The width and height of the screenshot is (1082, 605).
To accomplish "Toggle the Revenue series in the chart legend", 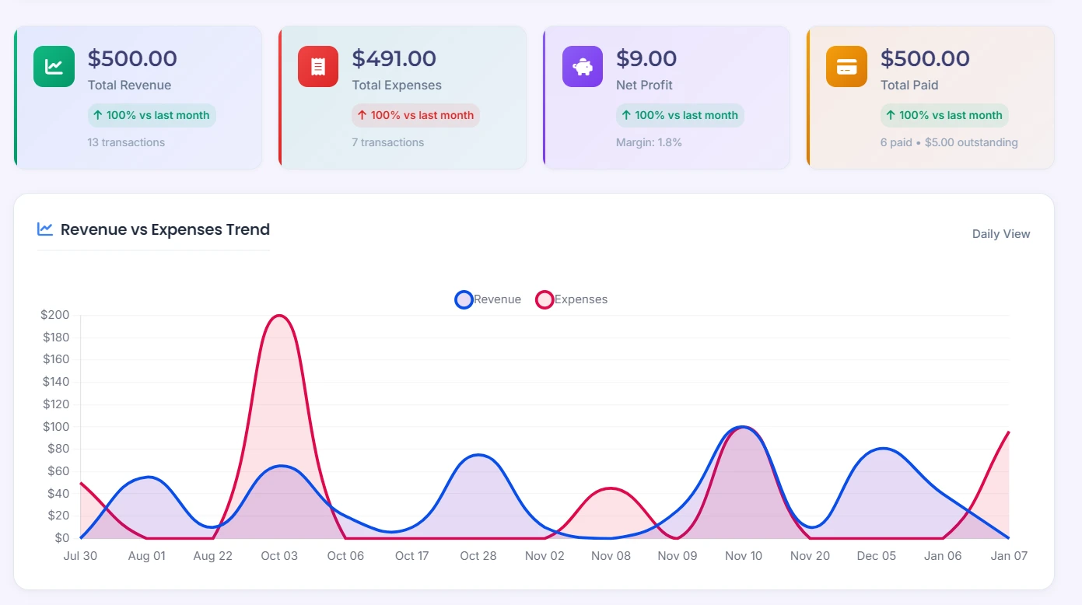I will [x=487, y=299].
